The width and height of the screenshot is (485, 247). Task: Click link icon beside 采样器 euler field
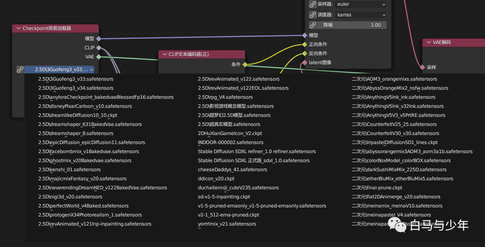[313, 4]
